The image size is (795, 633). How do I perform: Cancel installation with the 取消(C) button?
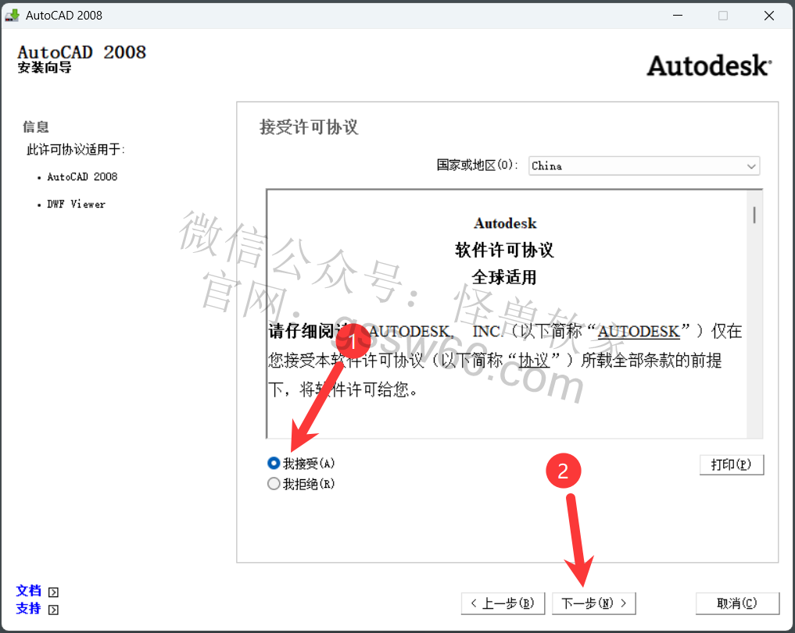(x=736, y=603)
